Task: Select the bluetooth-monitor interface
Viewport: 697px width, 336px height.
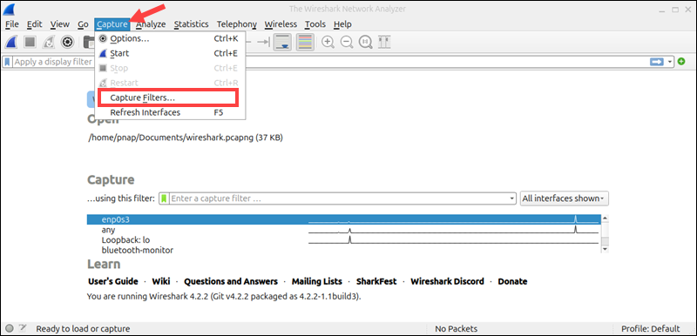Action: pos(343,250)
